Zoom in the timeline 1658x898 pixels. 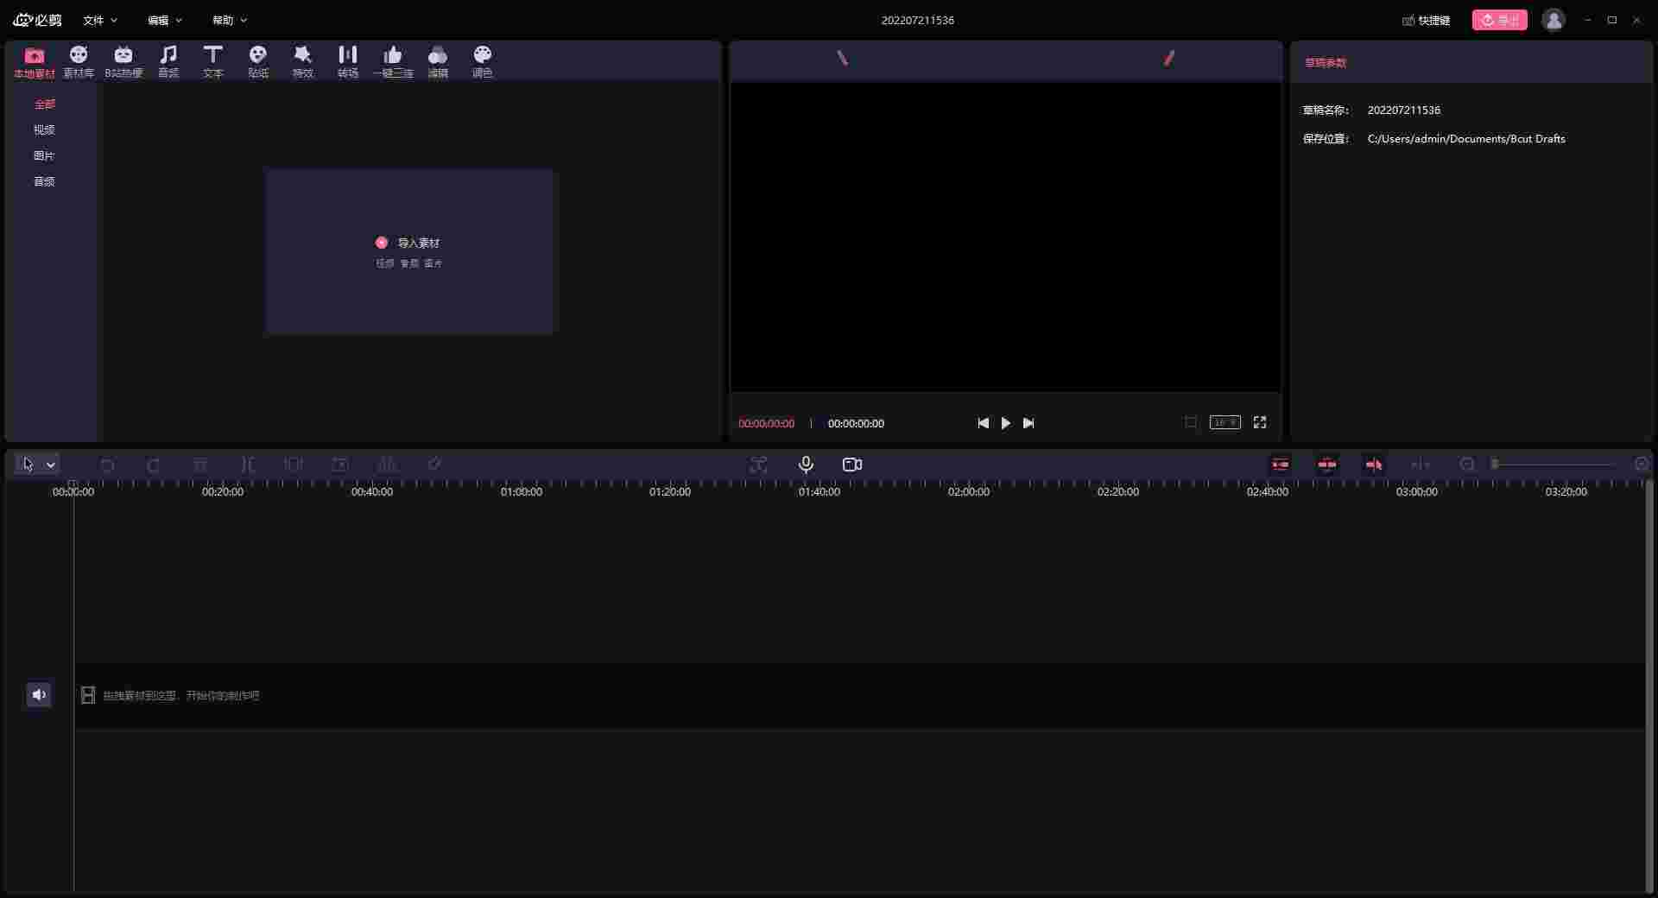[x=1642, y=465]
